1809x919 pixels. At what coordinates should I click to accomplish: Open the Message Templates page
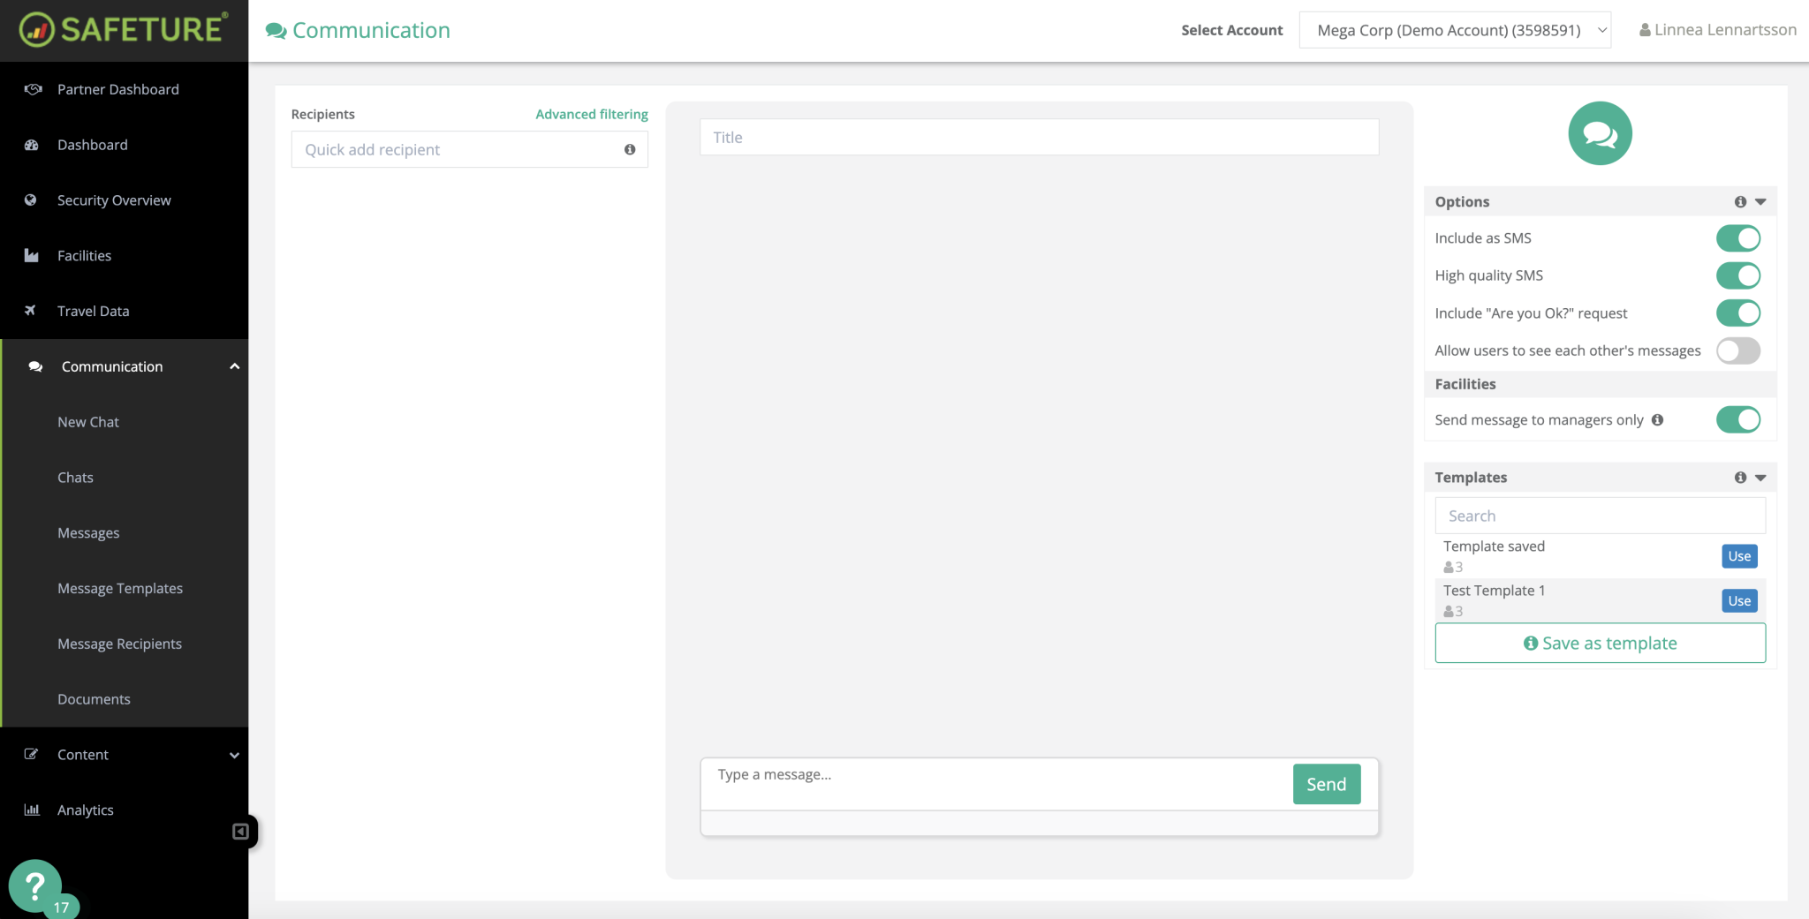point(120,588)
